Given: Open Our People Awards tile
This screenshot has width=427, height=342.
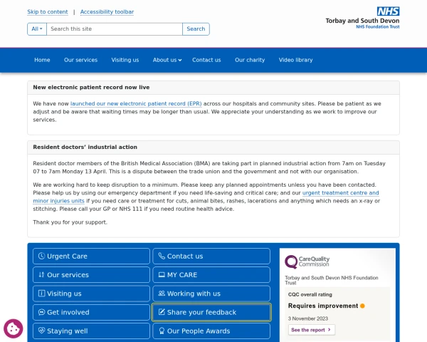Looking at the screenshot, I should click(211, 331).
